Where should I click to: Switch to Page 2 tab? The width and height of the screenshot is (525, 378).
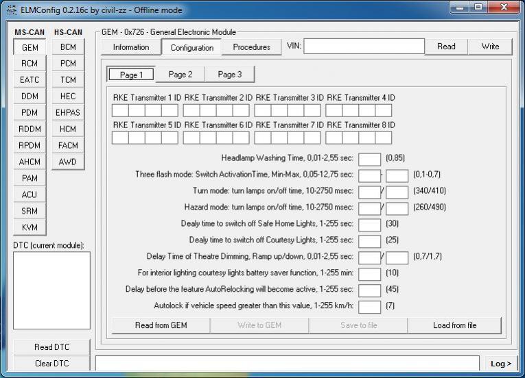click(x=180, y=75)
